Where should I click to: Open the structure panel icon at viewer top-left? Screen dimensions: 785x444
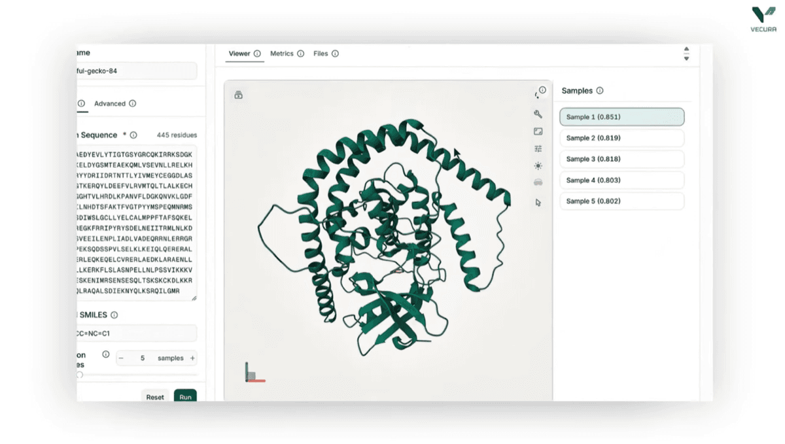click(238, 95)
